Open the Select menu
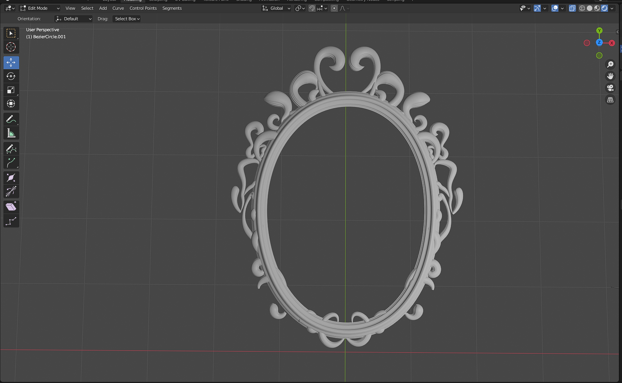Image resolution: width=622 pixels, height=383 pixels. pyautogui.click(x=87, y=8)
